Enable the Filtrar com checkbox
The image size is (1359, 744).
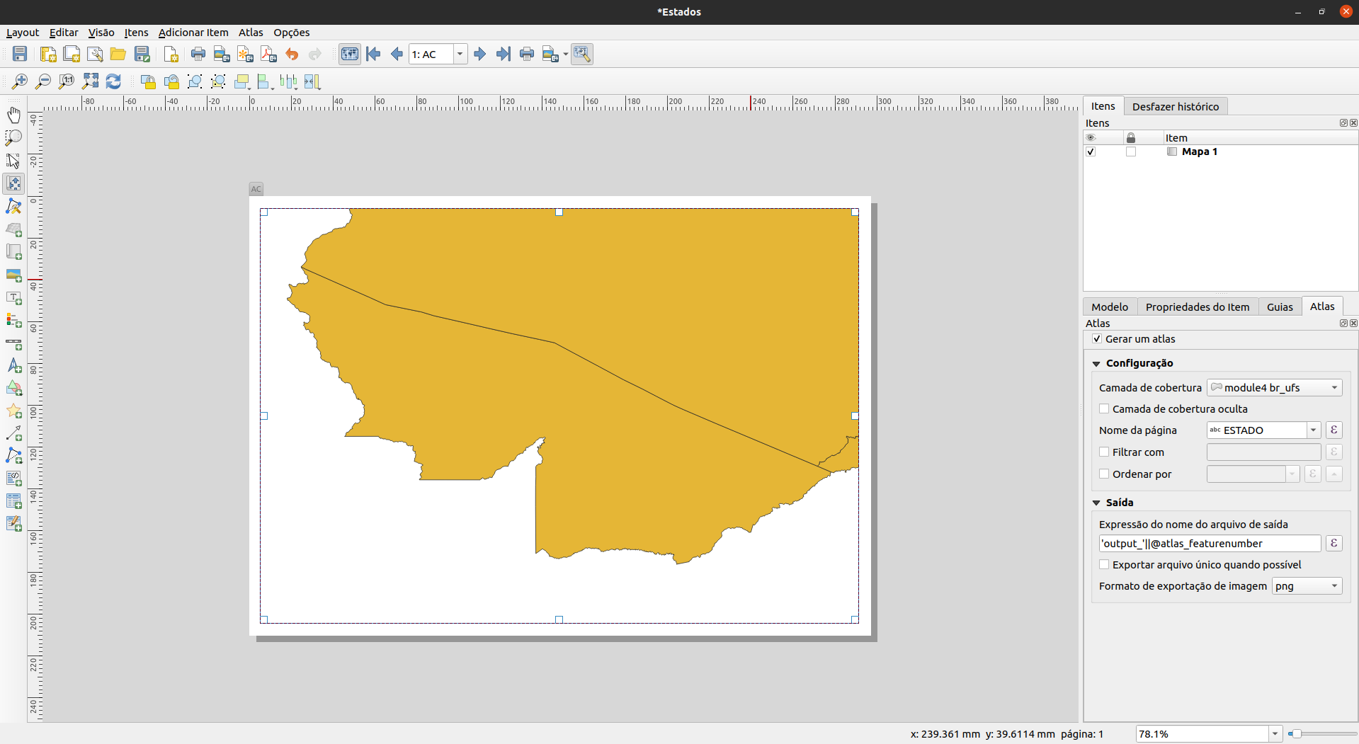[x=1104, y=452]
